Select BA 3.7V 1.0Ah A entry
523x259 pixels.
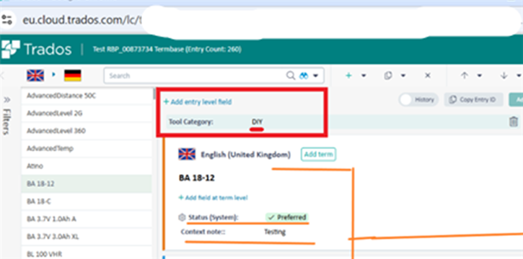coord(87,219)
